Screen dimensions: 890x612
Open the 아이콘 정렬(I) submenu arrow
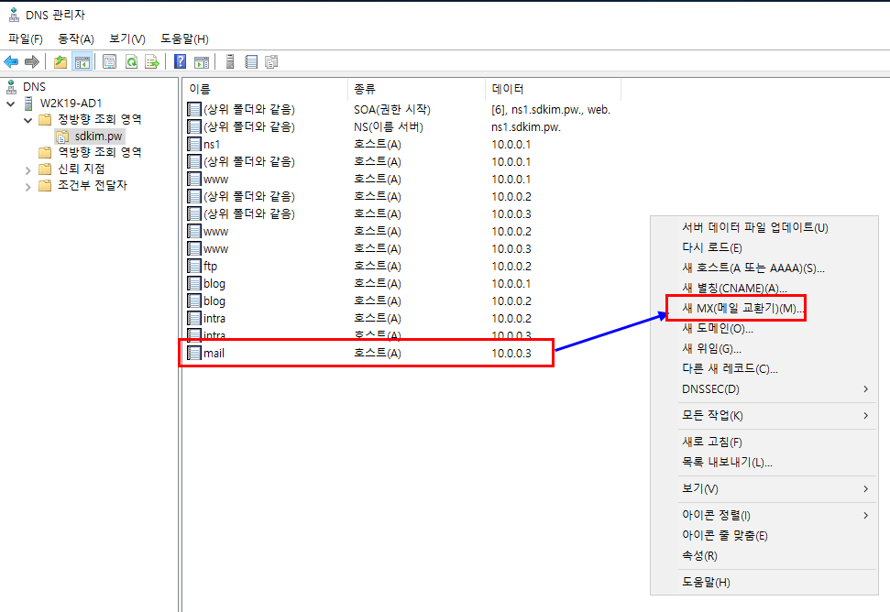(x=865, y=516)
